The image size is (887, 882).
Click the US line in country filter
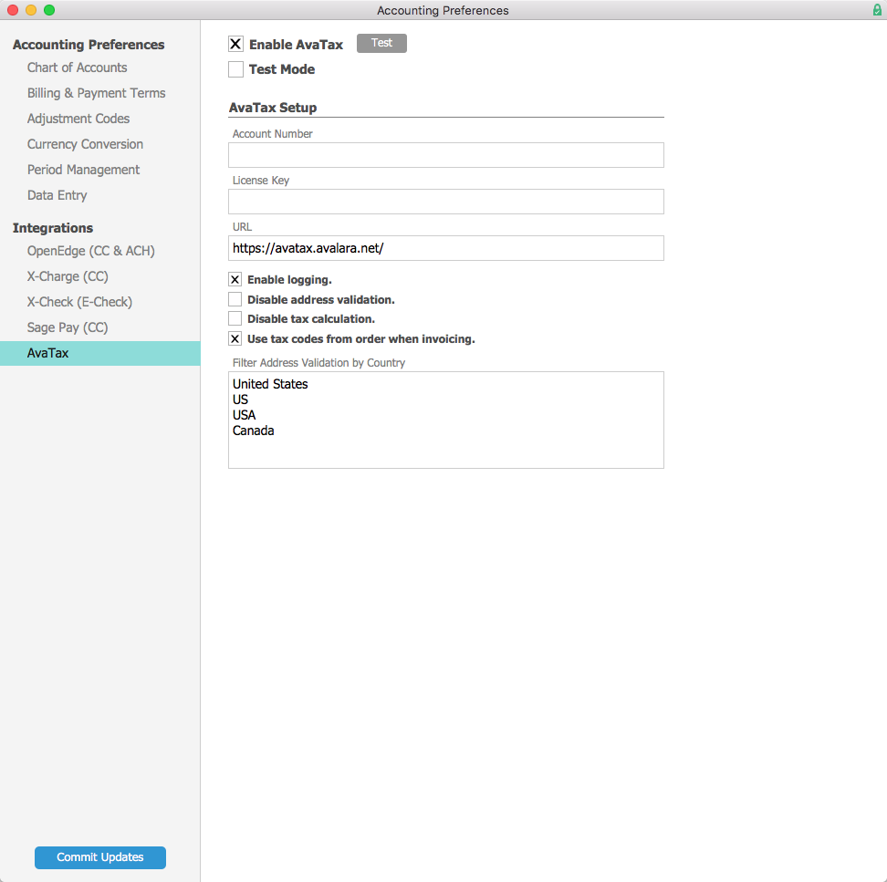(240, 399)
